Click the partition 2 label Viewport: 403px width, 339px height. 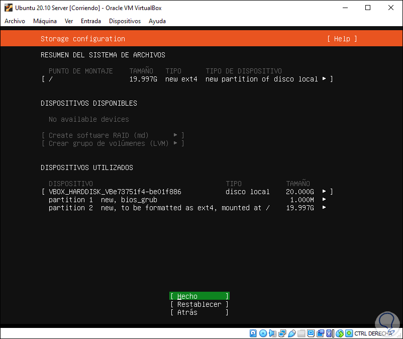click(71, 208)
